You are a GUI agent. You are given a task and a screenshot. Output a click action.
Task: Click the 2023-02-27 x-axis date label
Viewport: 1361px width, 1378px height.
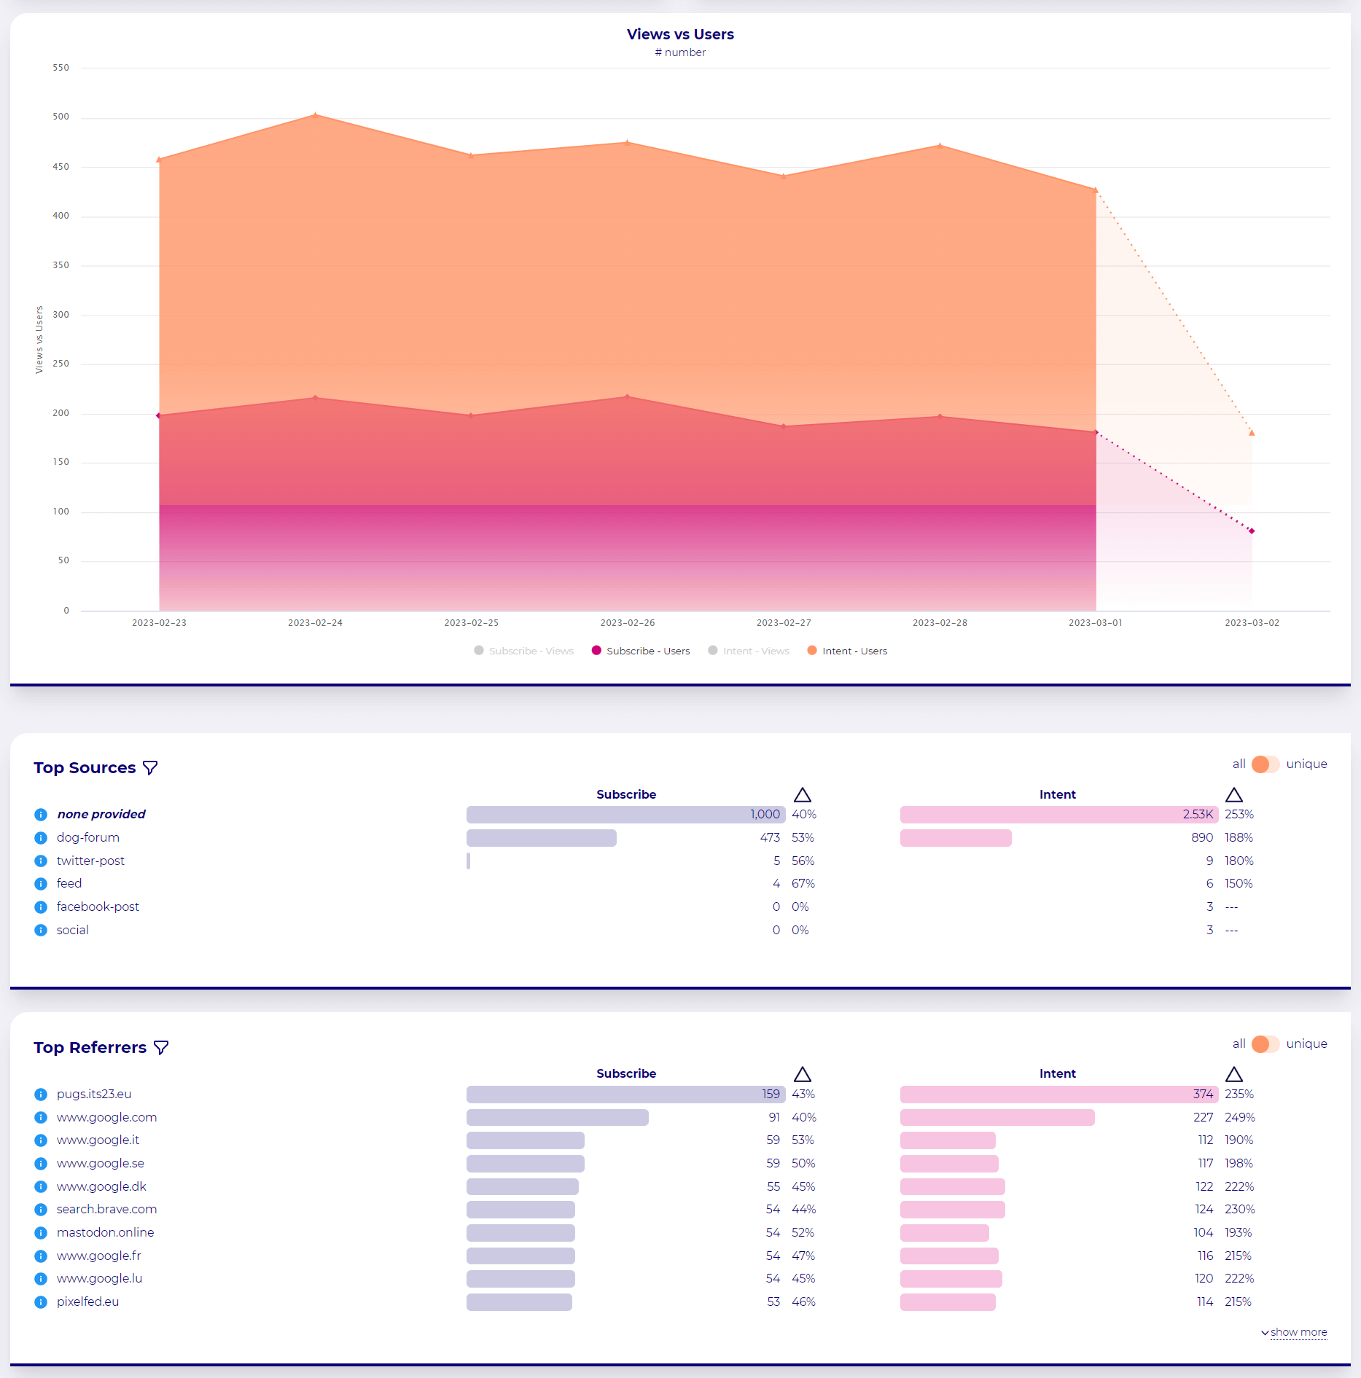coord(784,623)
